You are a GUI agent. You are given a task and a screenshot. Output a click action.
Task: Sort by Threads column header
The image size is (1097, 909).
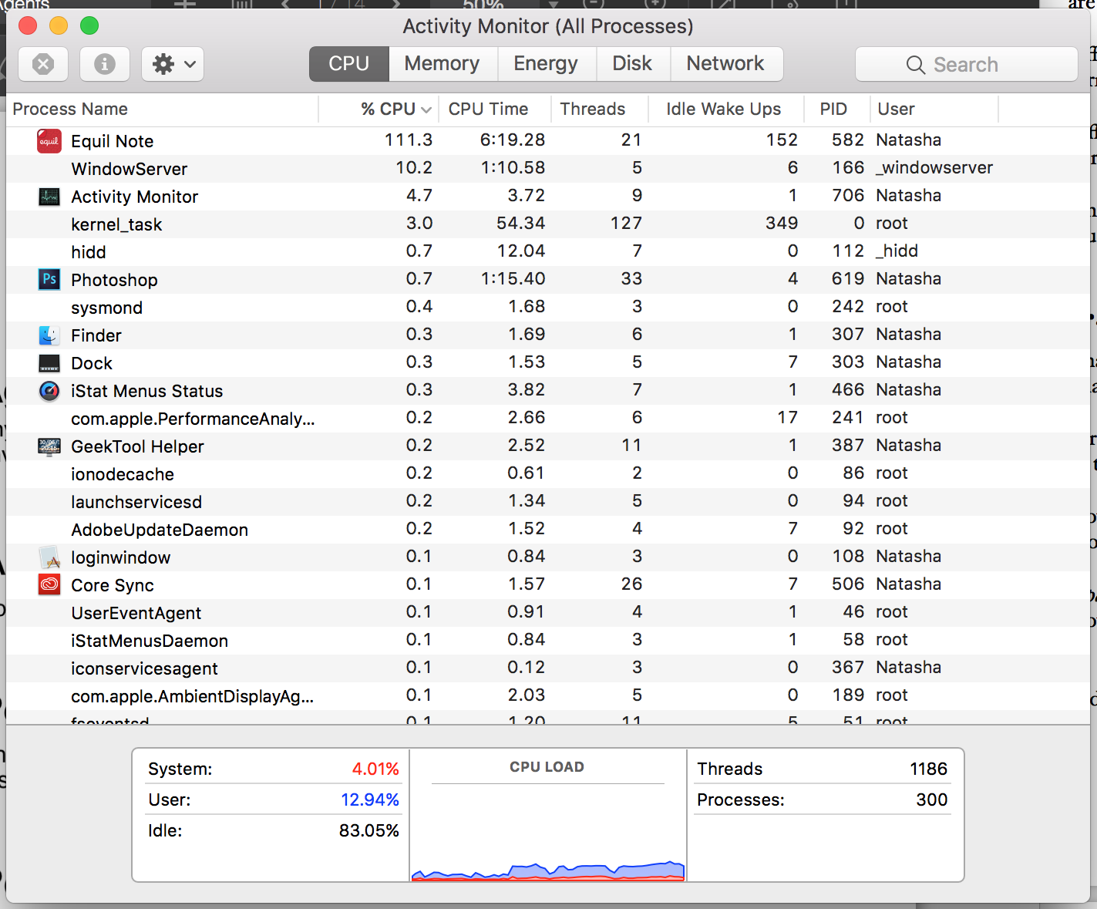point(600,109)
